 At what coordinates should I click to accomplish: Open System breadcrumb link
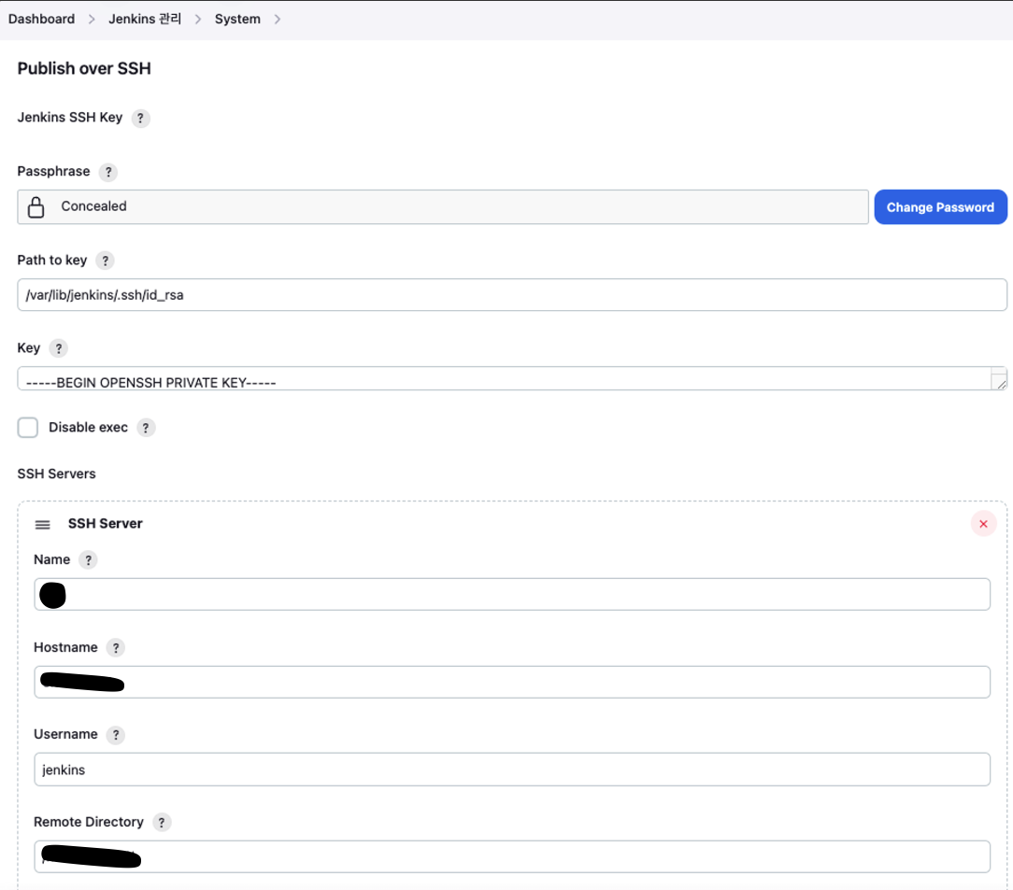(237, 20)
